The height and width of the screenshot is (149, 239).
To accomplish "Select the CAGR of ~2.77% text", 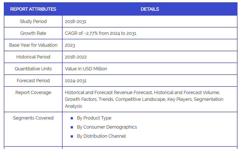I will (x=101, y=33).
